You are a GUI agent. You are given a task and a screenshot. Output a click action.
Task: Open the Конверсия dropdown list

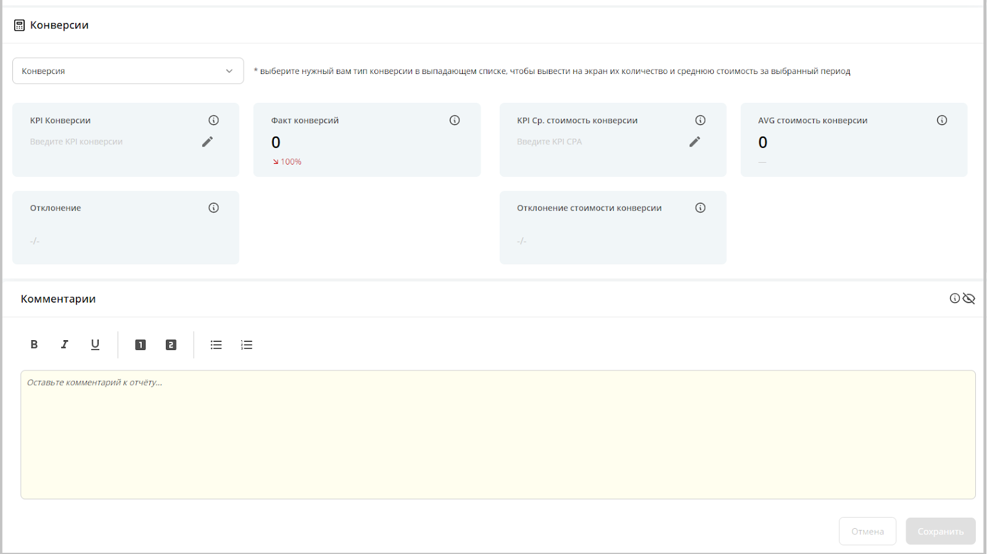[x=128, y=71]
